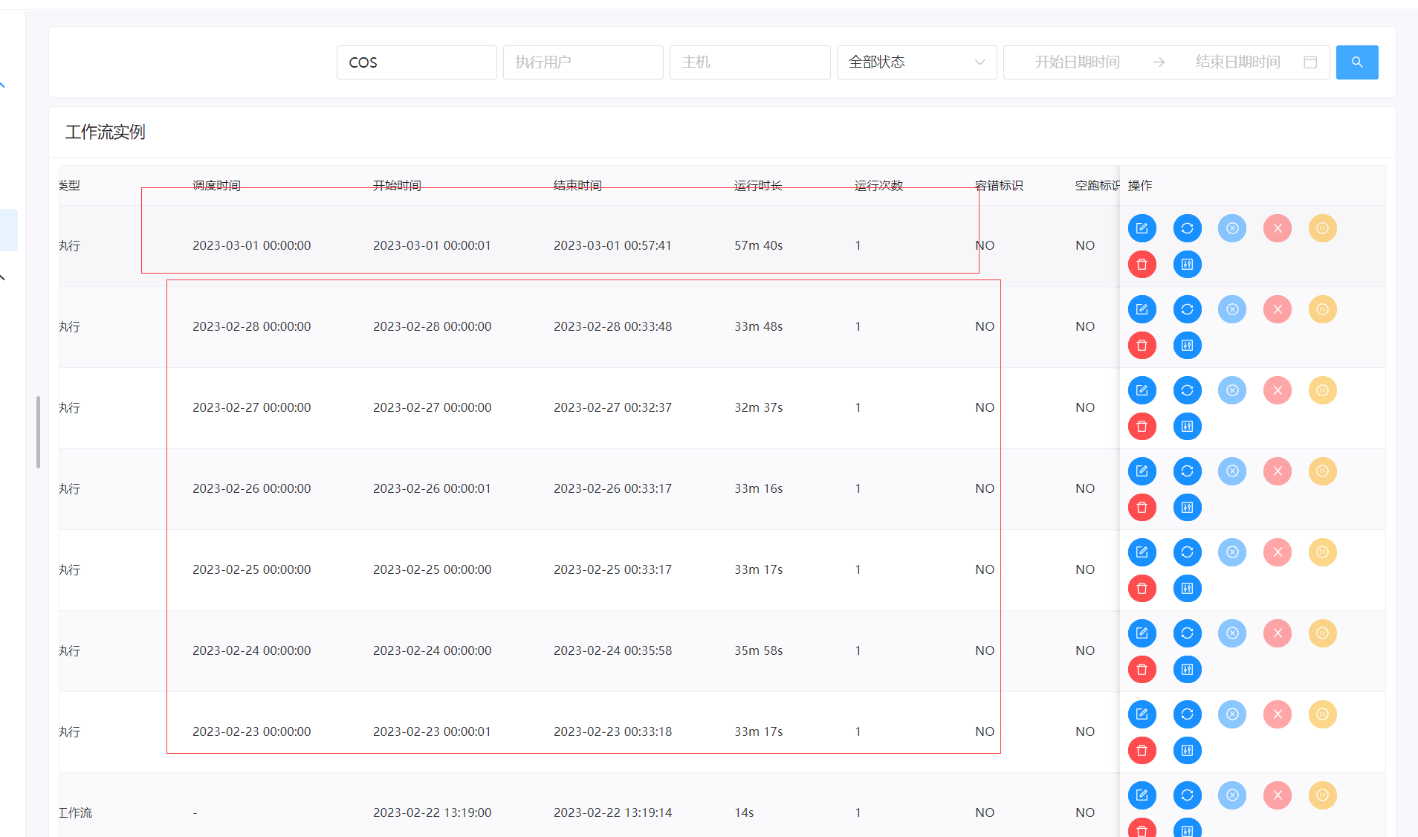Pause the 2023-03-01 workflow instance
Screen dimensions: 1418x837
click(x=1323, y=228)
